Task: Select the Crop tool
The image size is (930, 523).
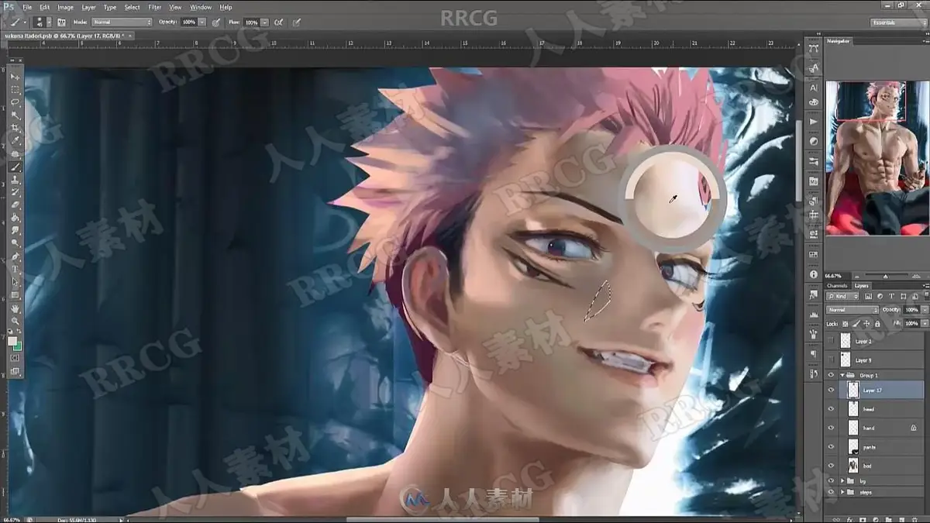Action: [x=15, y=128]
